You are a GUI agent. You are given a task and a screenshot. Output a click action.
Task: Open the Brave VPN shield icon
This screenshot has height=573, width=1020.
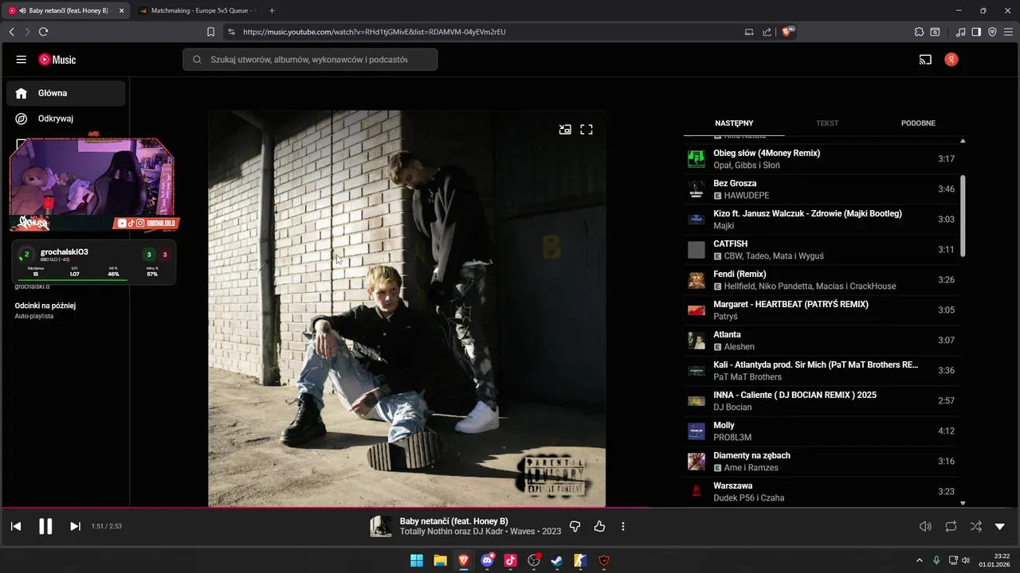(992, 32)
